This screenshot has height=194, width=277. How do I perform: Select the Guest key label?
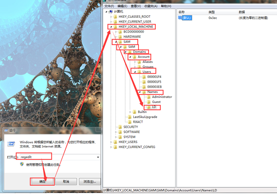(156, 102)
